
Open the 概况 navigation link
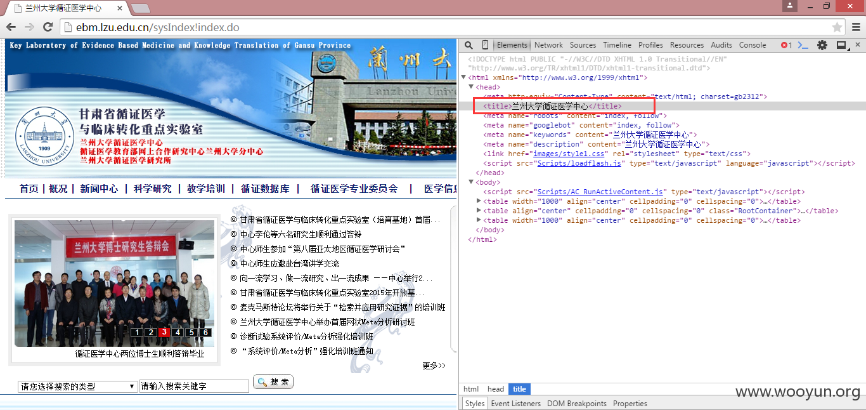click(x=58, y=189)
